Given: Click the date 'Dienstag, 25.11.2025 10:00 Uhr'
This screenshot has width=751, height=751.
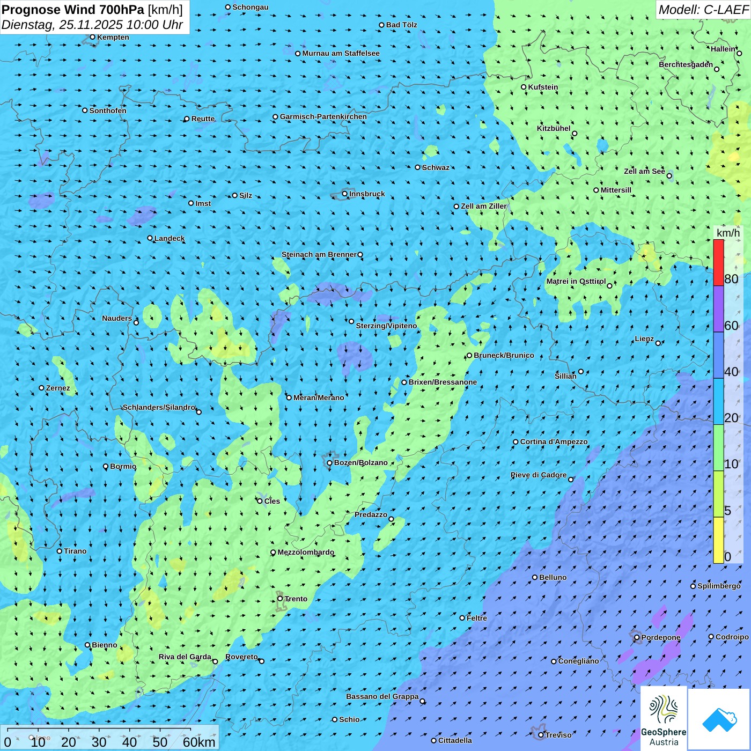Looking at the screenshot, I should [92, 25].
